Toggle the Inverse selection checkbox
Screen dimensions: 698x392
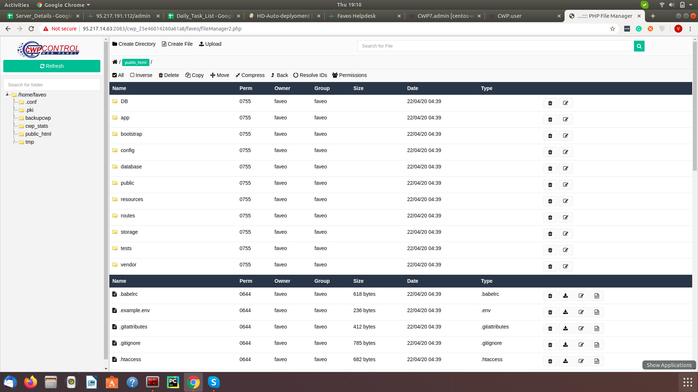point(132,75)
